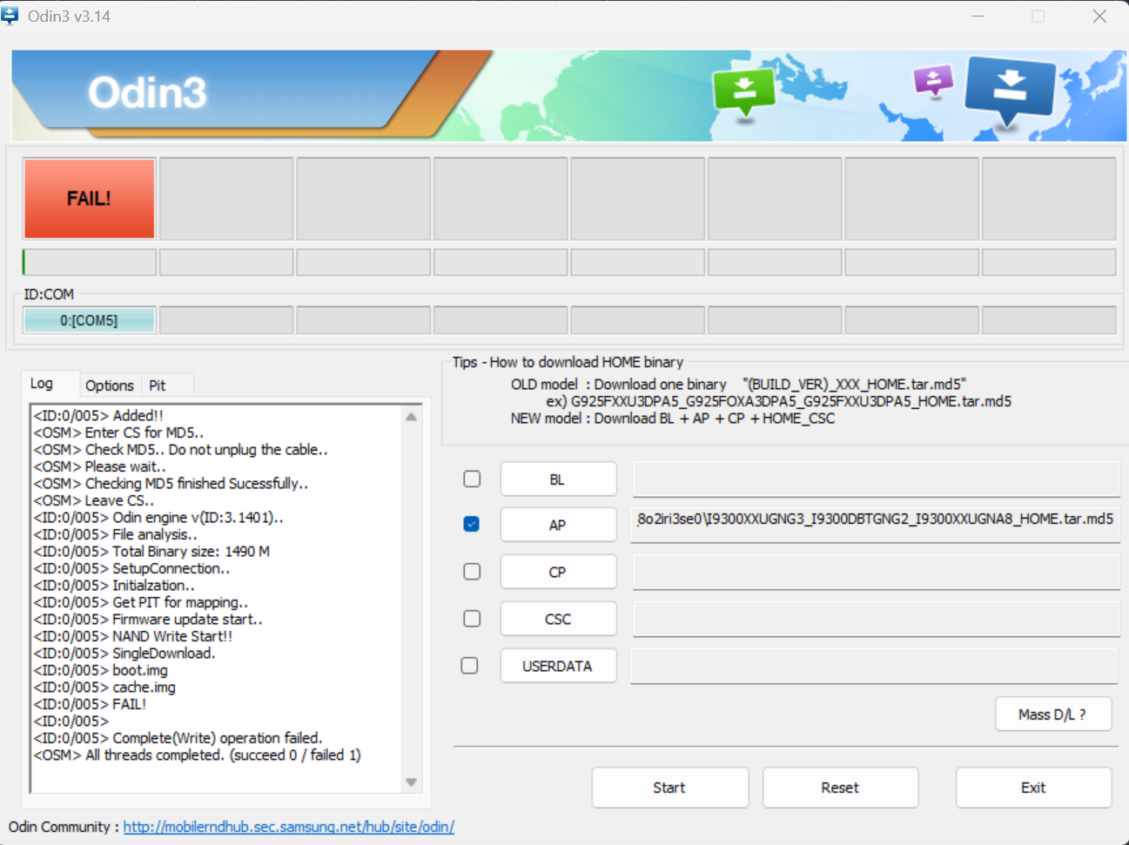Click log line 'NAND Write Start!!'
The height and width of the screenshot is (845, 1129).
(x=133, y=636)
